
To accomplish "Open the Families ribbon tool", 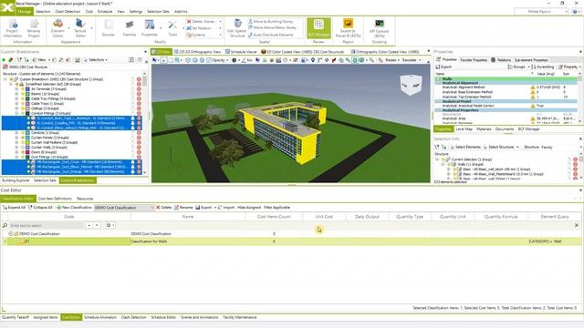I will click(x=130, y=28).
